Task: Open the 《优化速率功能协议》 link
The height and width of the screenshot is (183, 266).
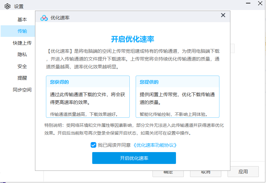Action: 155,145
